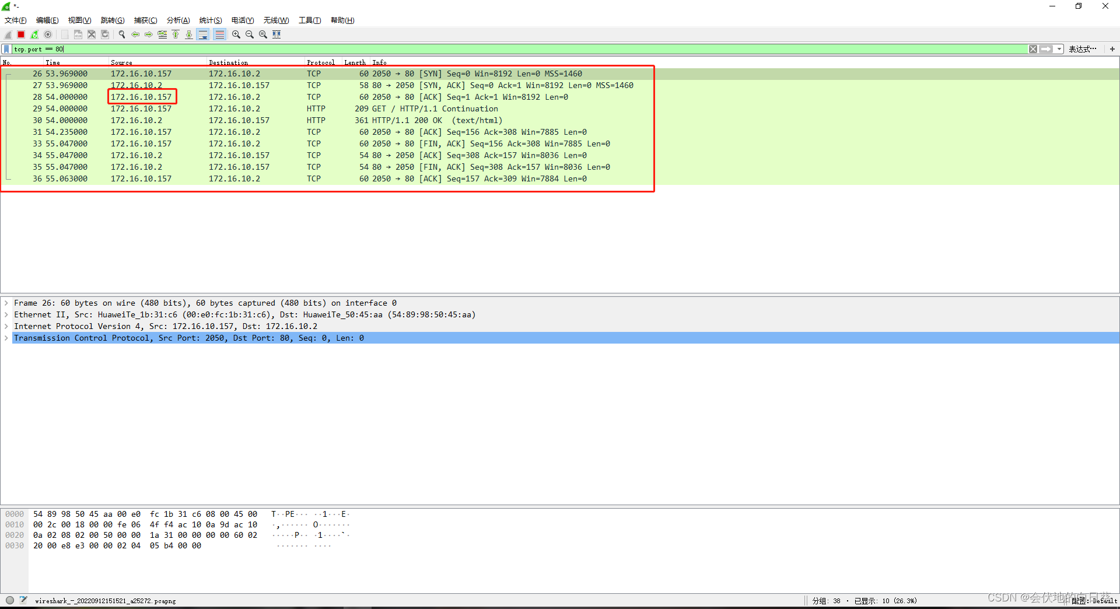
Task: Open capture options gear icon
Action: [x=48, y=34]
